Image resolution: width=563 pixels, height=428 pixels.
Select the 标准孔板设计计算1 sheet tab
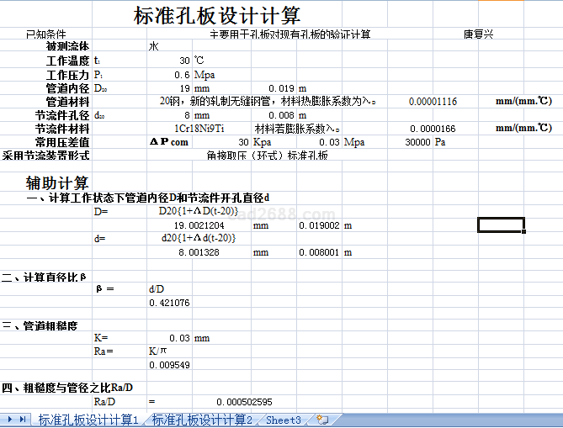[x=88, y=420]
